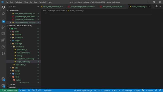
Task: Switch to _new_room_form.html.erb tab
Action: (x=113, y=7)
